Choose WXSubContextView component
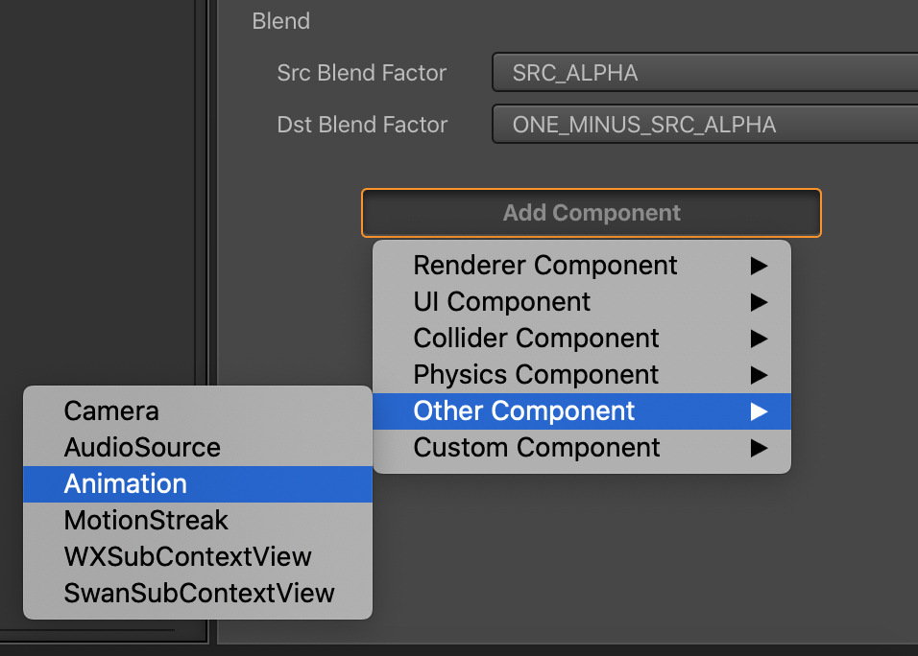 [x=198, y=556]
